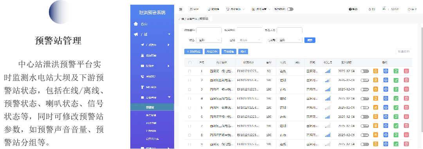423x149 pixels.
Task: Click the green edit icon in row 1
Action: pyautogui.click(x=396, y=71)
